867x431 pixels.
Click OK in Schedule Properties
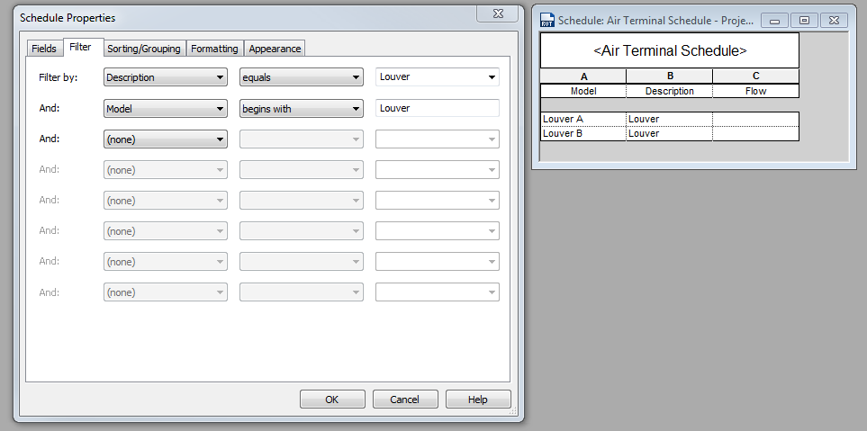click(x=332, y=399)
